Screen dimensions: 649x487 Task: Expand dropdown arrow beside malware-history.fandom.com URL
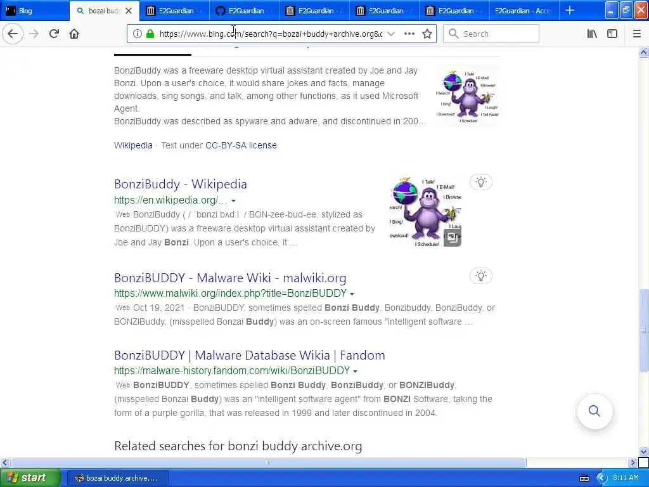pos(355,371)
